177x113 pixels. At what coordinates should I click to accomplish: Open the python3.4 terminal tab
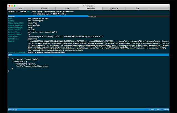point(114,9)
